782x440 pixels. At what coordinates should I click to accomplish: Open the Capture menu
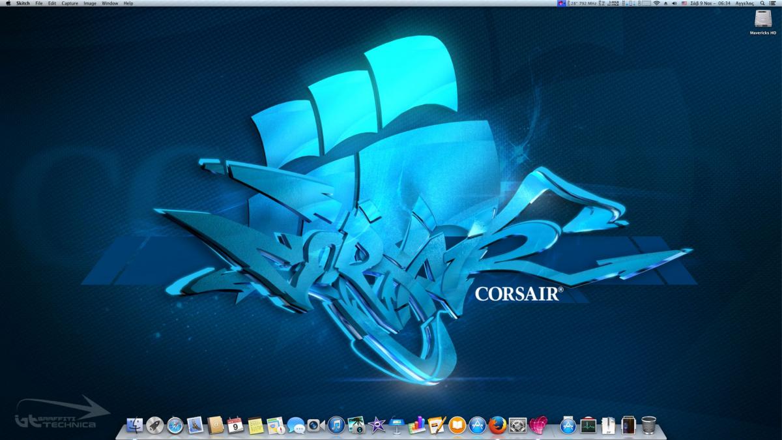click(x=70, y=3)
